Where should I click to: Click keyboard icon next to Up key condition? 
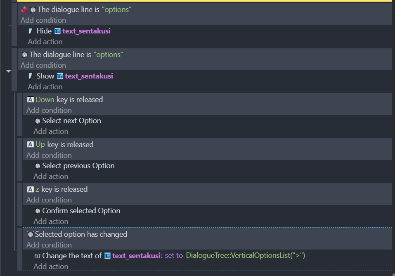pyautogui.click(x=30, y=145)
